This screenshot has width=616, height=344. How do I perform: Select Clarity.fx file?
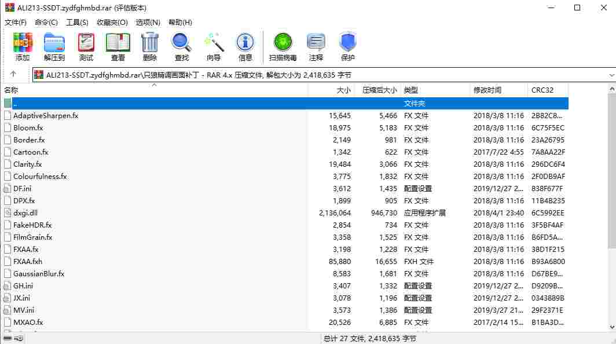(27, 164)
